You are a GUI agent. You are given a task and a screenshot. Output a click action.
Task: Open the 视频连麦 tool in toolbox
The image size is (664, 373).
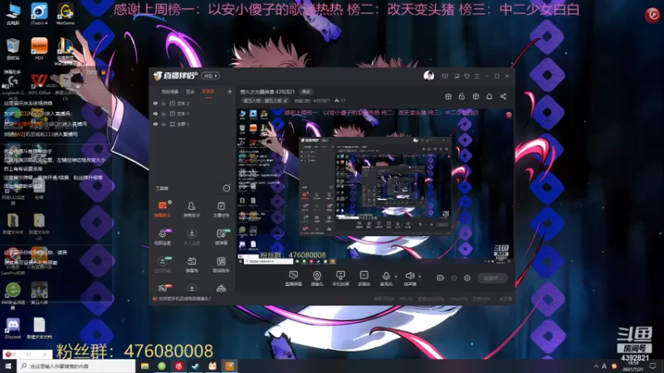tap(162, 237)
